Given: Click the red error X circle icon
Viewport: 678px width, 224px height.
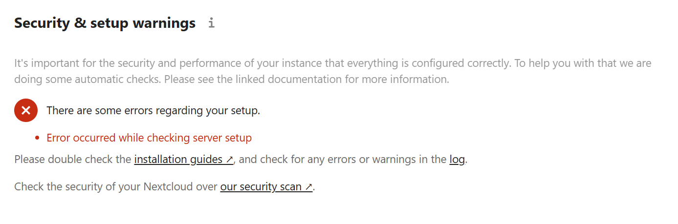Looking at the screenshot, I should coord(26,110).
